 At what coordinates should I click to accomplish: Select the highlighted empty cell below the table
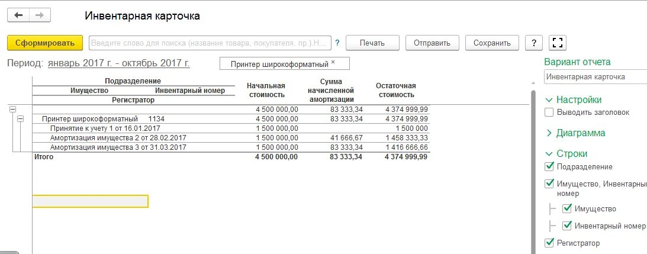90,201
